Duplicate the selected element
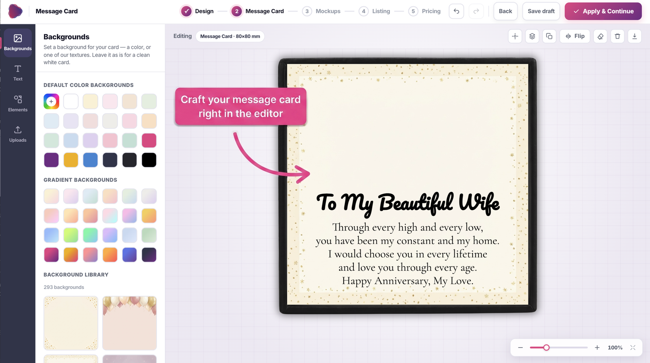This screenshot has height=363, width=650. coord(549,36)
